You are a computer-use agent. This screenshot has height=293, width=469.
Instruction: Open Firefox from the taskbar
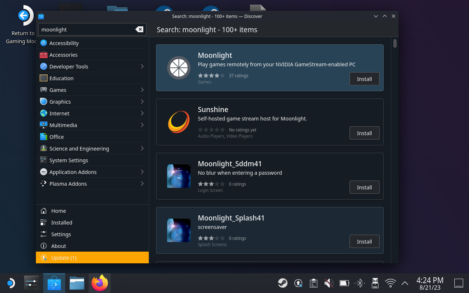click(100, 283)
